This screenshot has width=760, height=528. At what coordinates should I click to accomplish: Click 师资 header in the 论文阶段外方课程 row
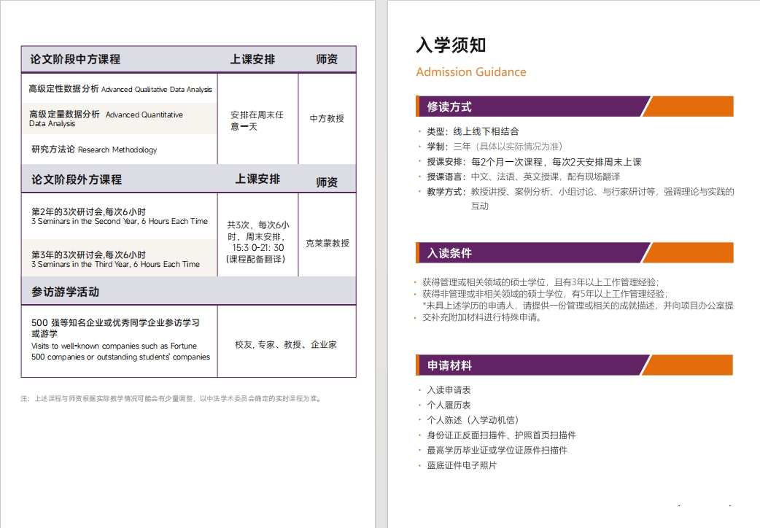coord(327,182)
